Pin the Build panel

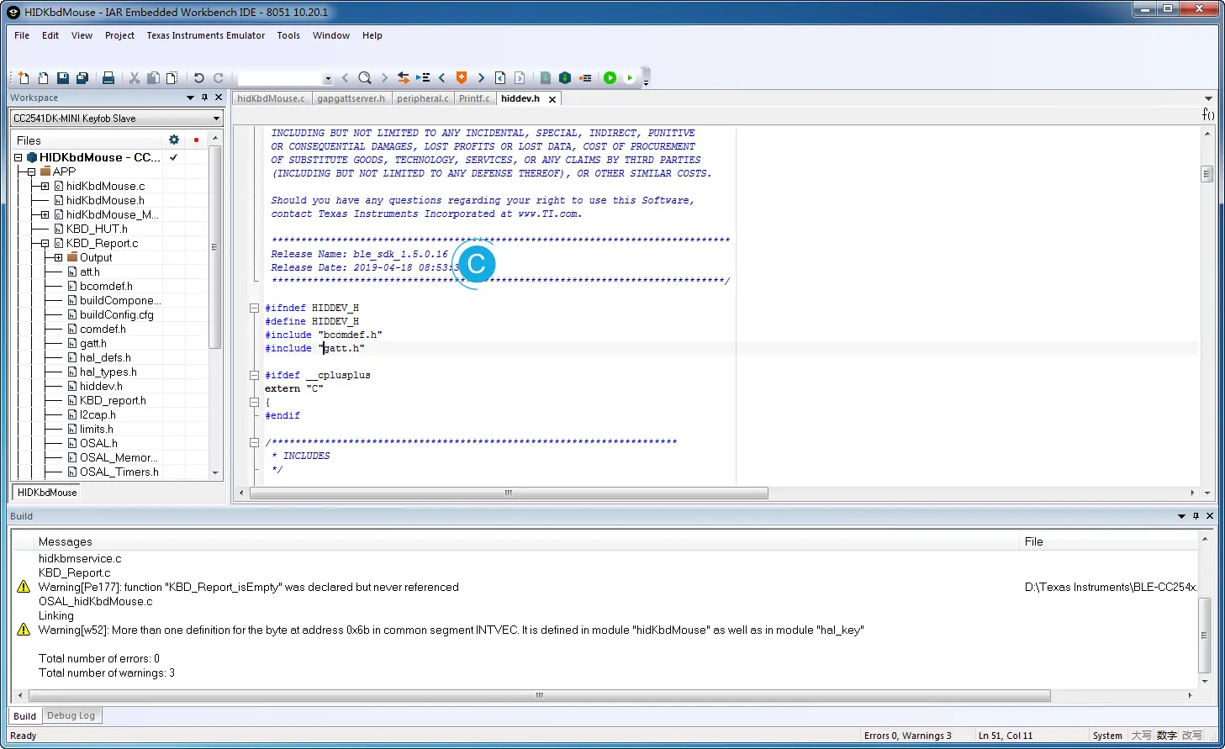(x=1196, y=516)
